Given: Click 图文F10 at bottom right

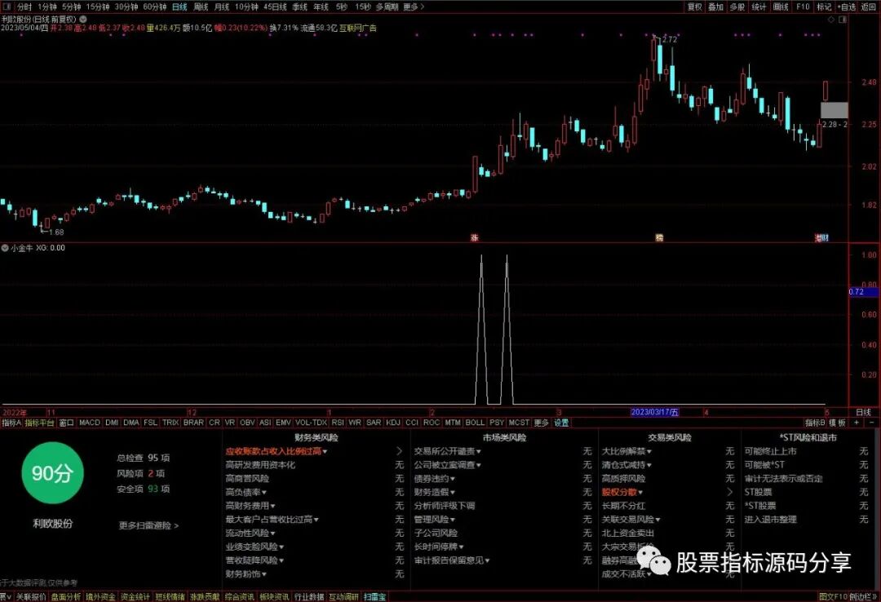Looking at the screenshot, I should (833, 597).
